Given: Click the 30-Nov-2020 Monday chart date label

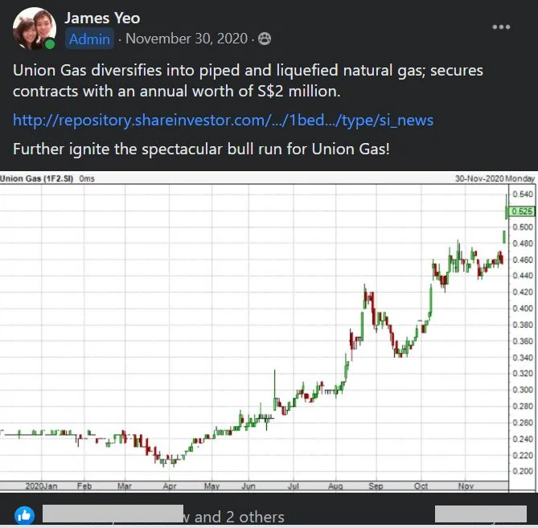Looking at the screenshot, I should (x=495, y=178).
